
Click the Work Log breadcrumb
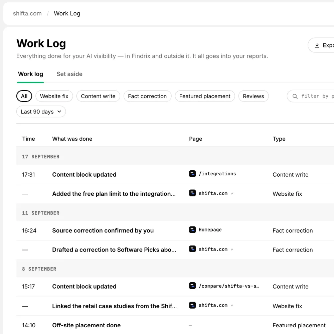(x=67, y=13)
